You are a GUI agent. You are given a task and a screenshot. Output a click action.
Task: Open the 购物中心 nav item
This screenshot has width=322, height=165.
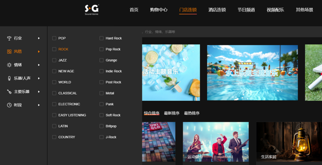(159, 10)
